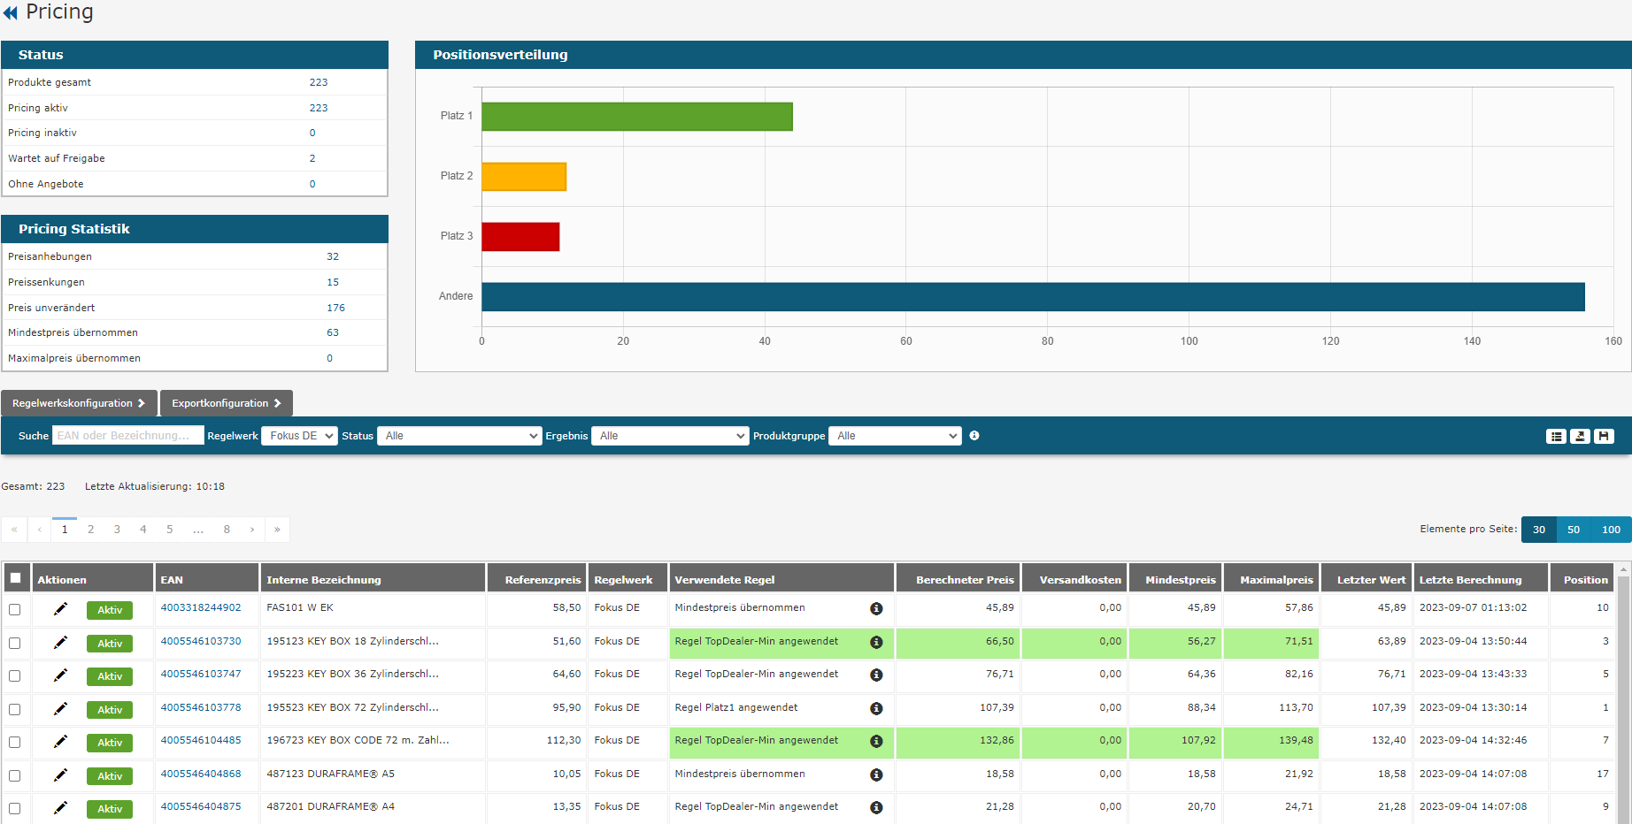This screenshot has width=1632, height=824.
Task: Toggle the select-all checkbox in table header
Action: click(x=15, y=579)
